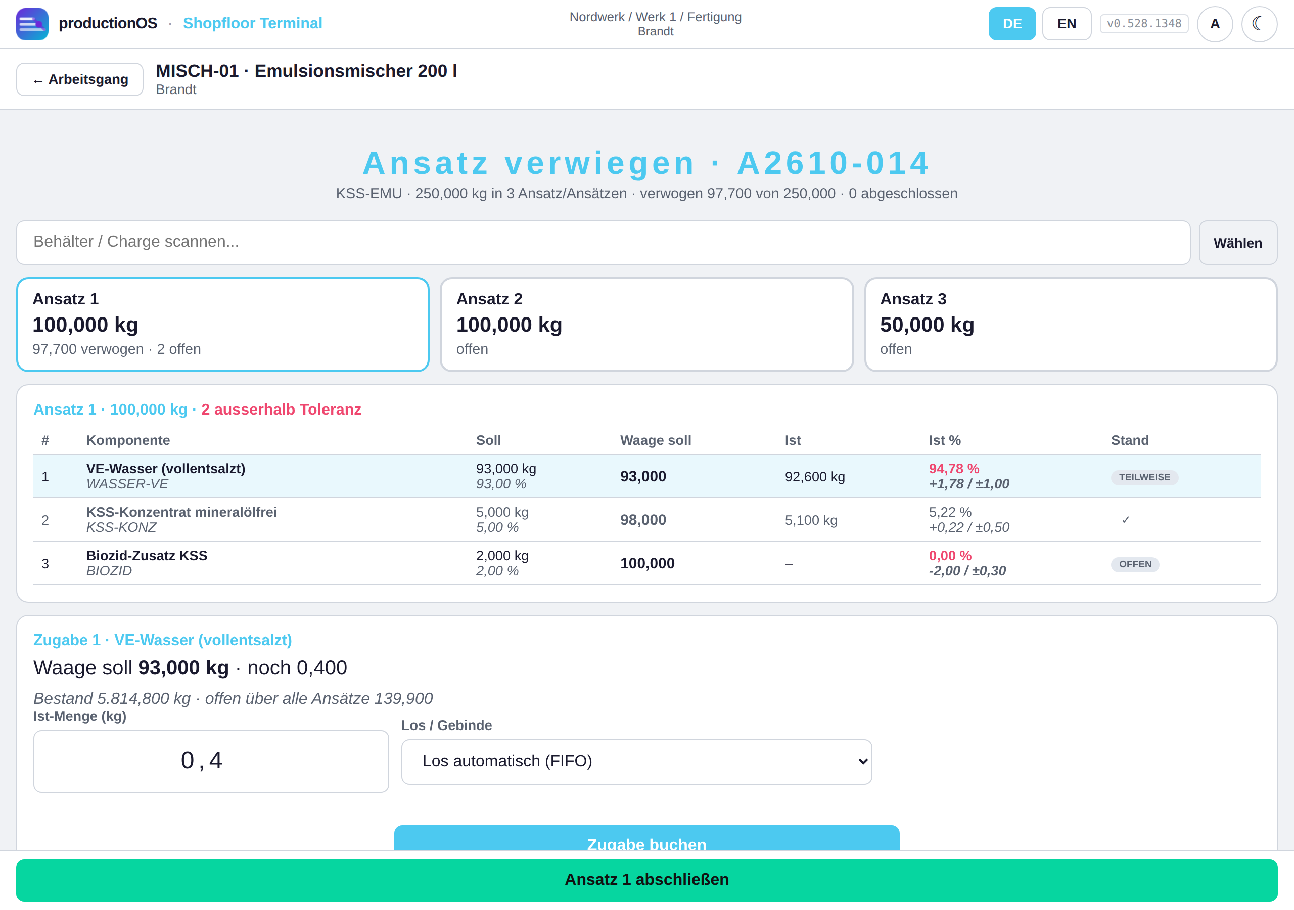This screenshot has width=1294, height=910.
Task: Select the VE-Wasser component row
Action: pos(646,476)
